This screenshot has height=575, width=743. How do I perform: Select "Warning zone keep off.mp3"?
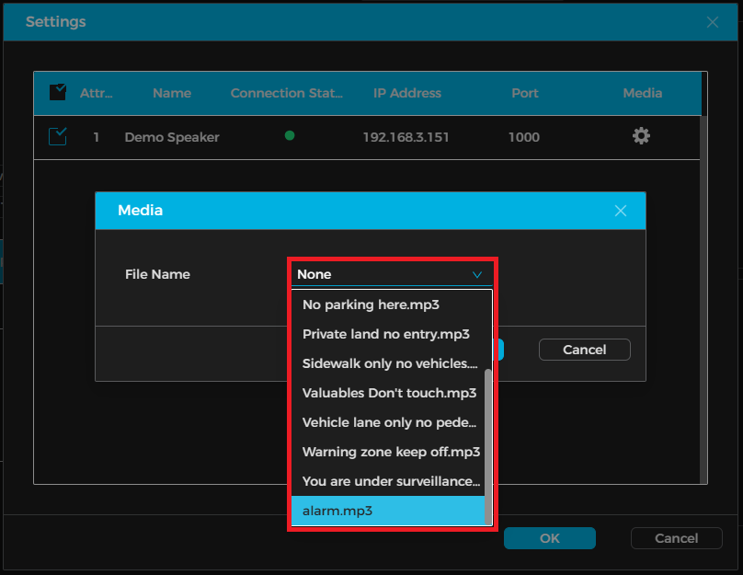coord(391,452)
